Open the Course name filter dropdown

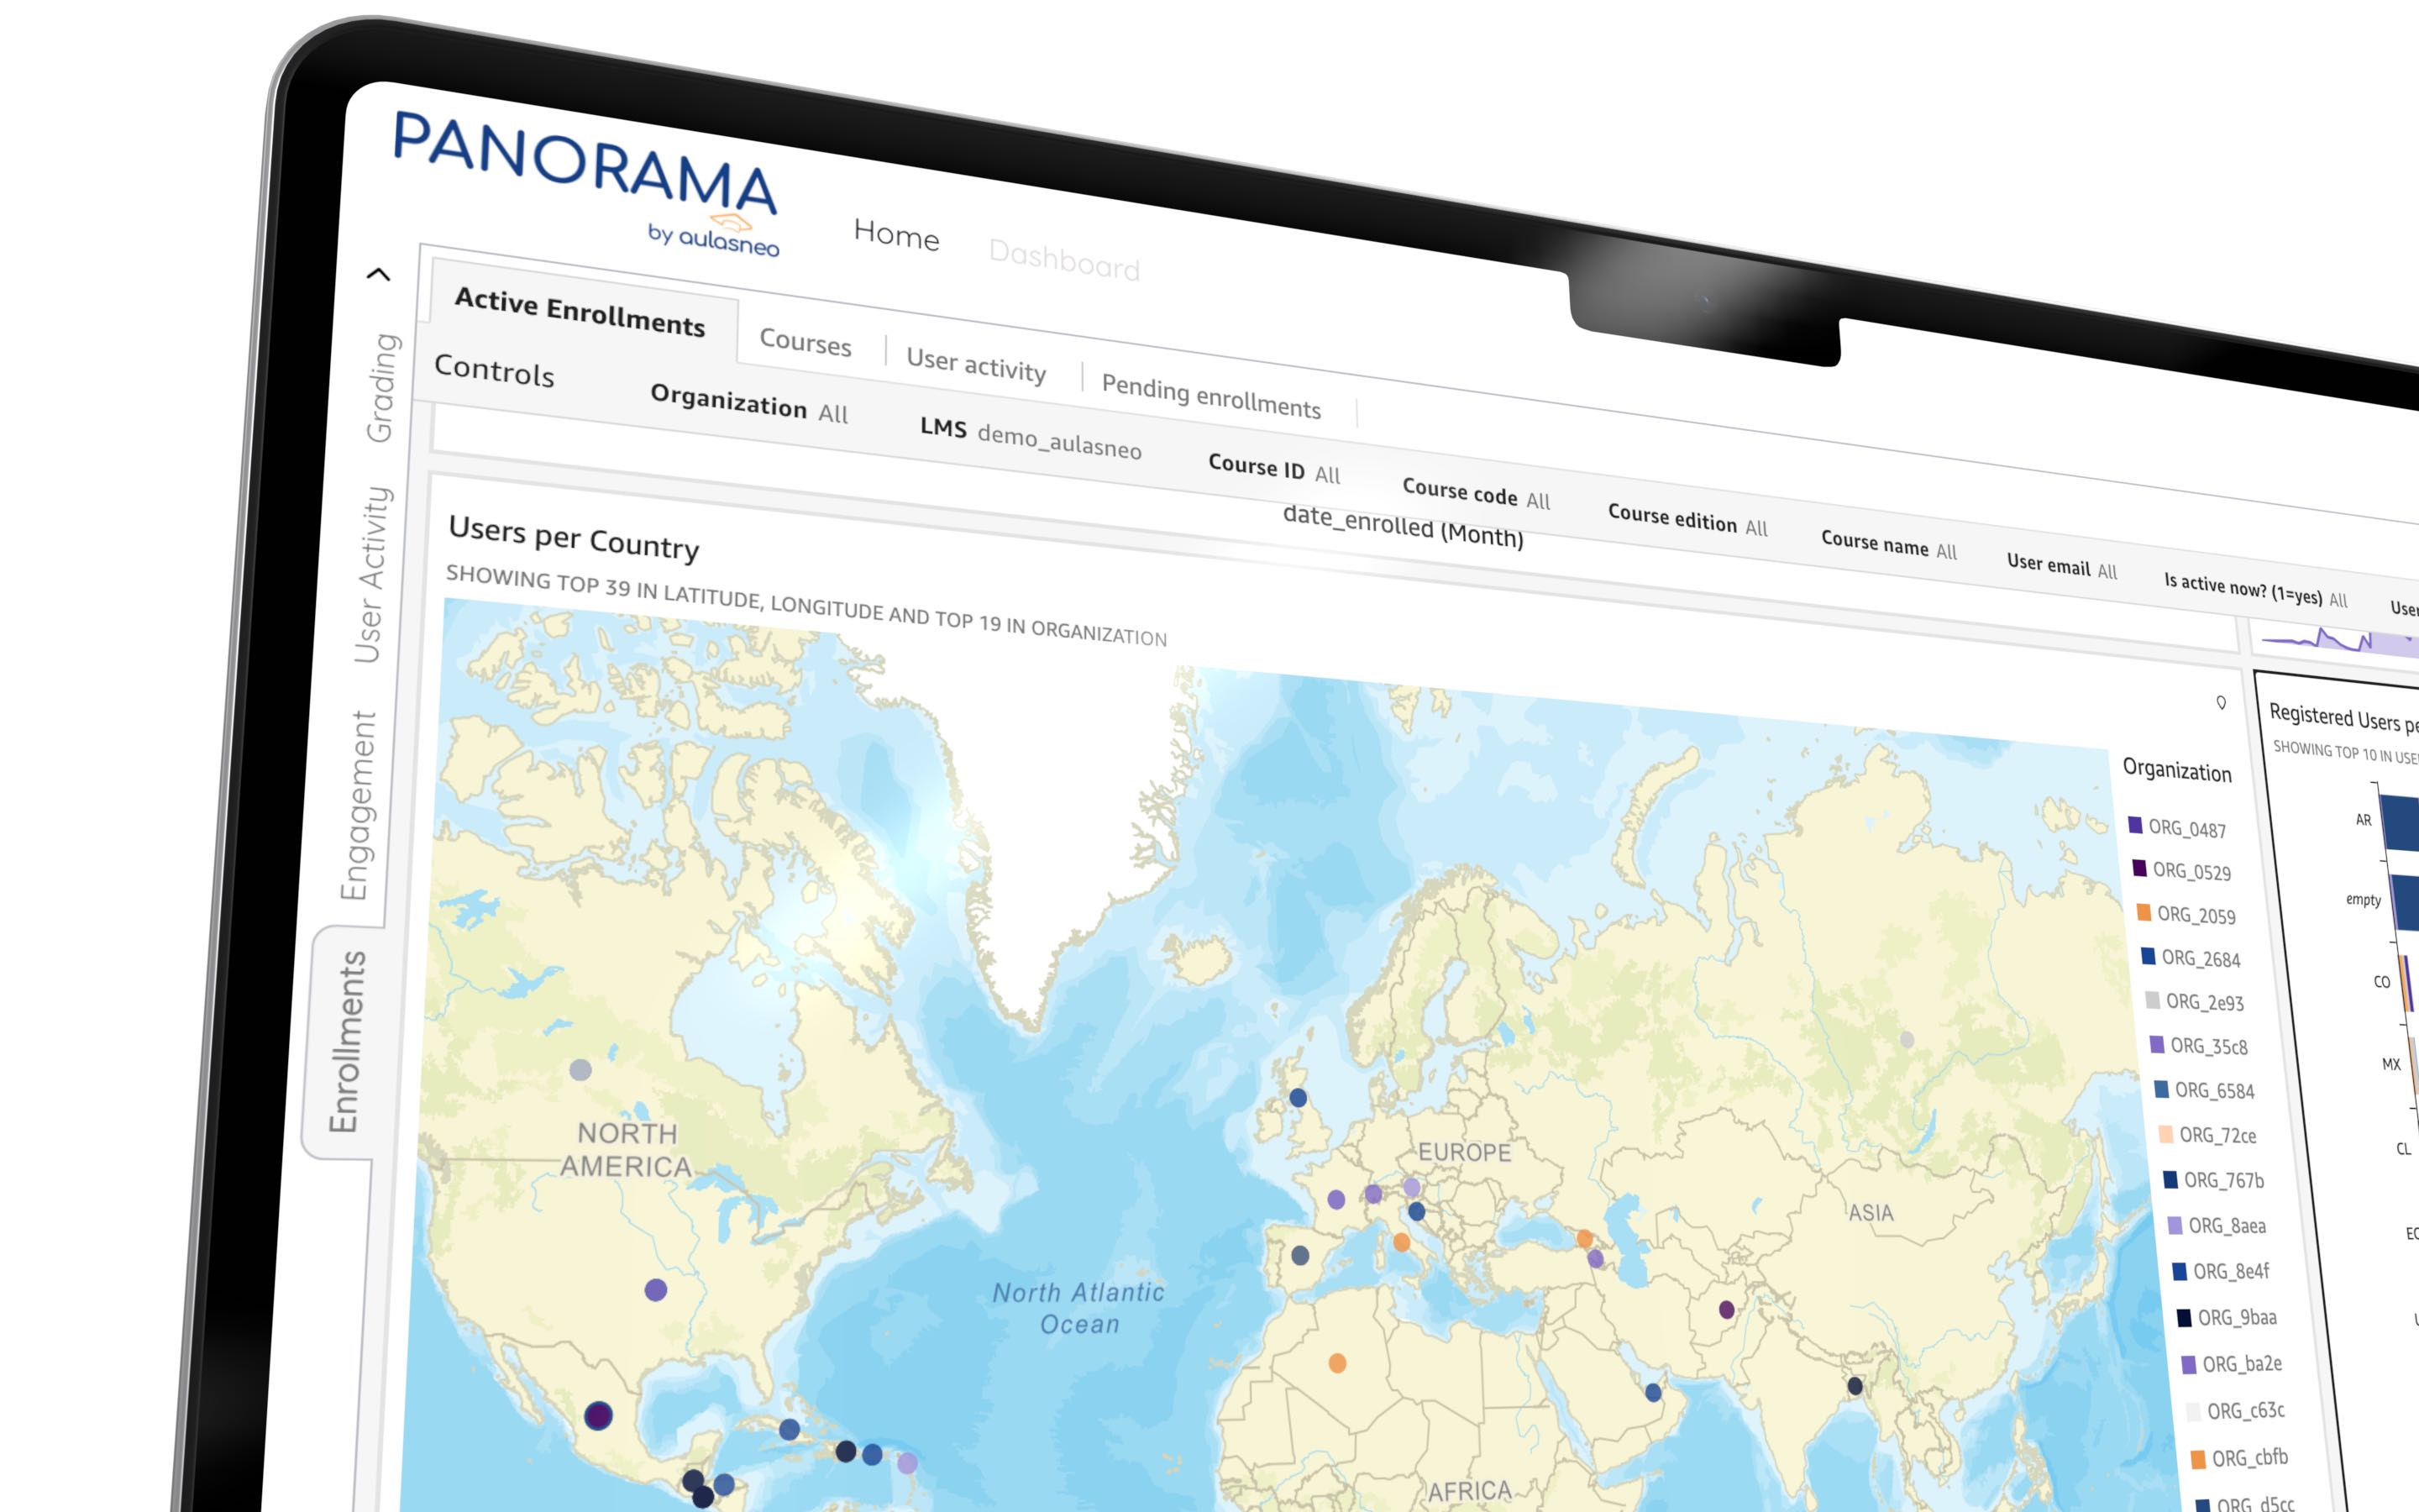[x=1888, y=545]
